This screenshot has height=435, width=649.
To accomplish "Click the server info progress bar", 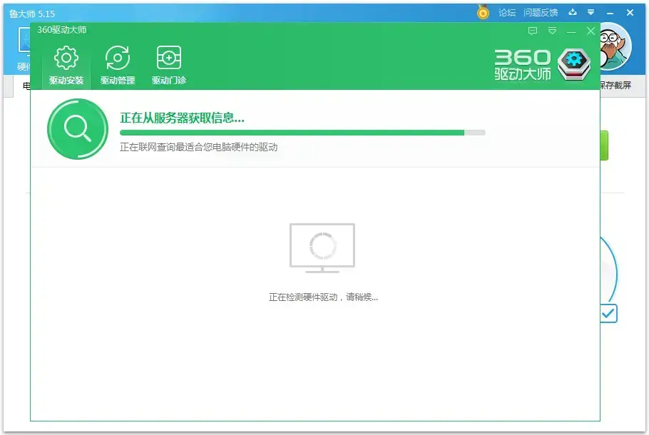I will 302,133.
